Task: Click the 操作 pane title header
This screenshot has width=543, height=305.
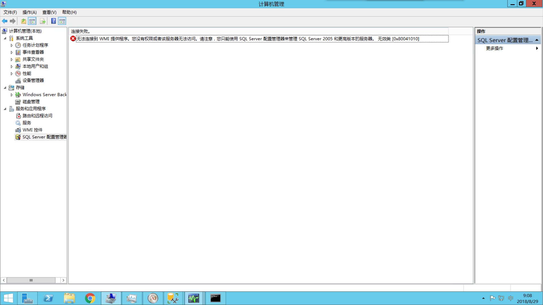Action: pos(508,31)
